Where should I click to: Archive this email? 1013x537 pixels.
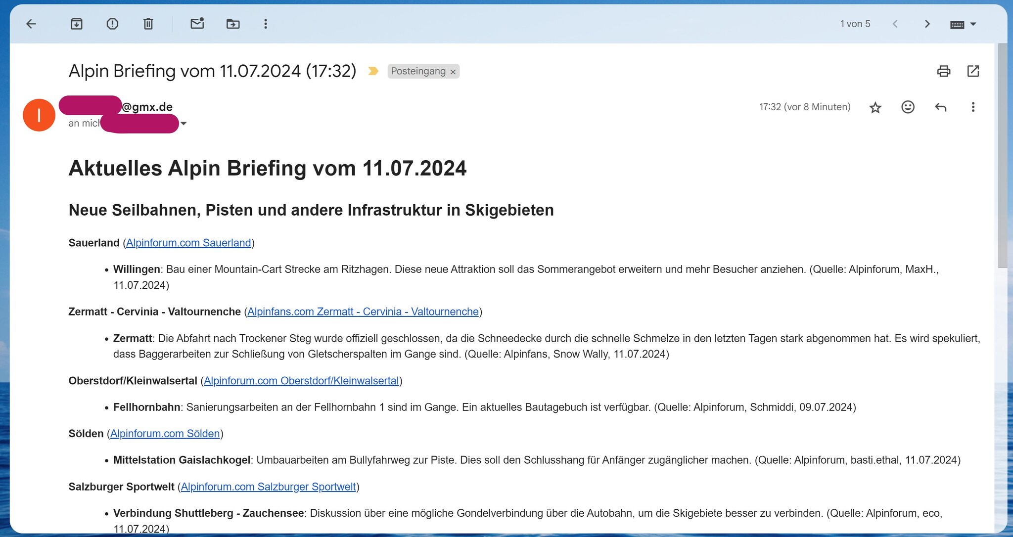77,24
